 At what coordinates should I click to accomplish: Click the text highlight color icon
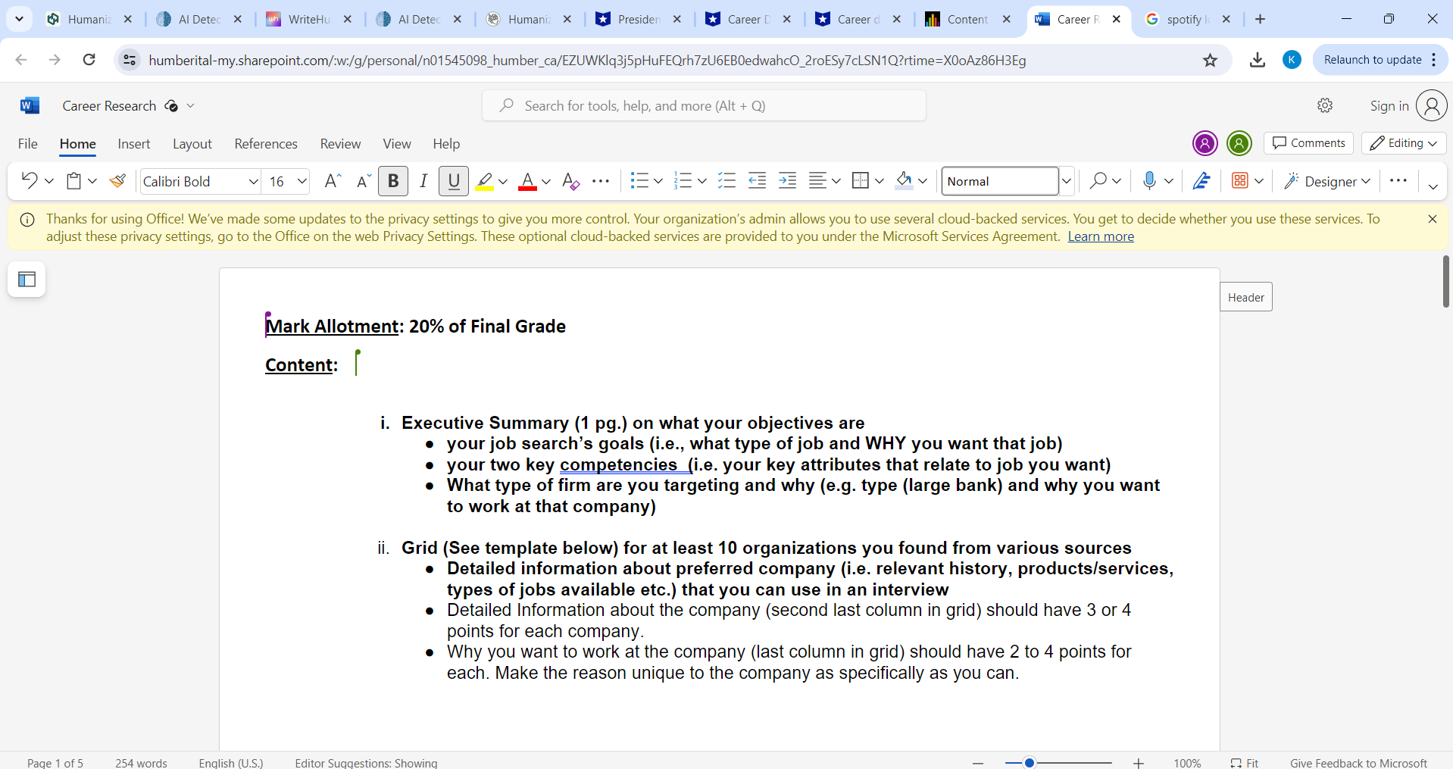(484, 181)
